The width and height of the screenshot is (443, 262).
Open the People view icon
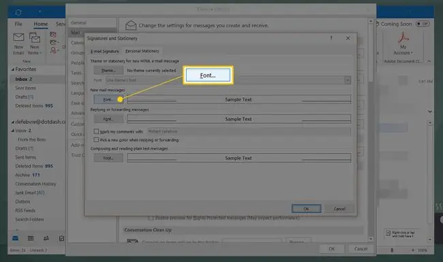coord(46,239)
